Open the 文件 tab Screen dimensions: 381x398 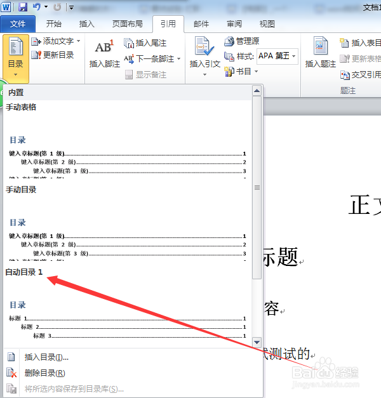tap(18, 24)
